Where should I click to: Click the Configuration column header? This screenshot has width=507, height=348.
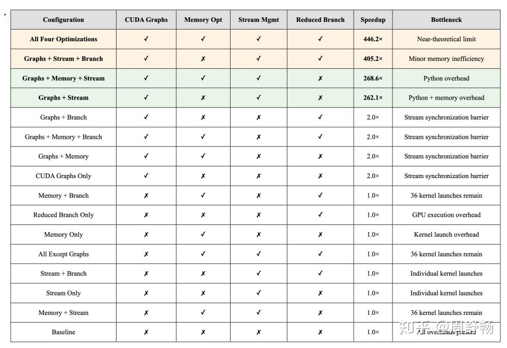pos(63,20)
